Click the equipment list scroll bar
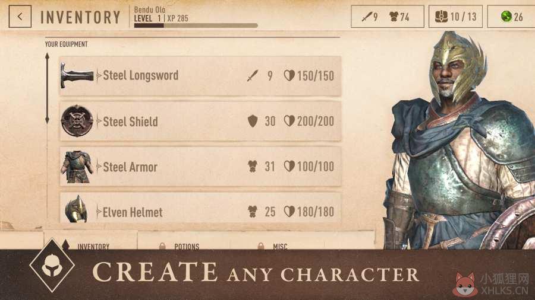535x300 pixels. [47, 88]
